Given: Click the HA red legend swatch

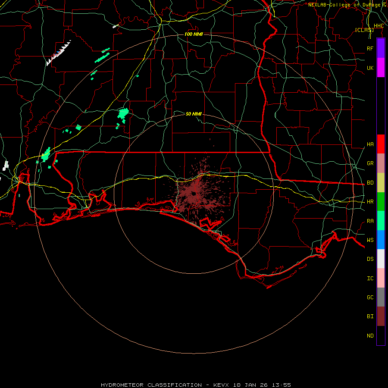Looking at the screenshot, I should 381,144.
